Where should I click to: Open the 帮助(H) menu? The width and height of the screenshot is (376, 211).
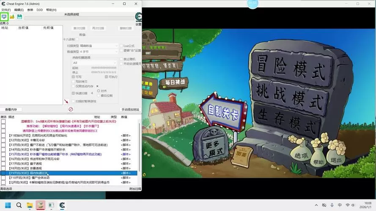pyautogui.click(x=51, y=10)
